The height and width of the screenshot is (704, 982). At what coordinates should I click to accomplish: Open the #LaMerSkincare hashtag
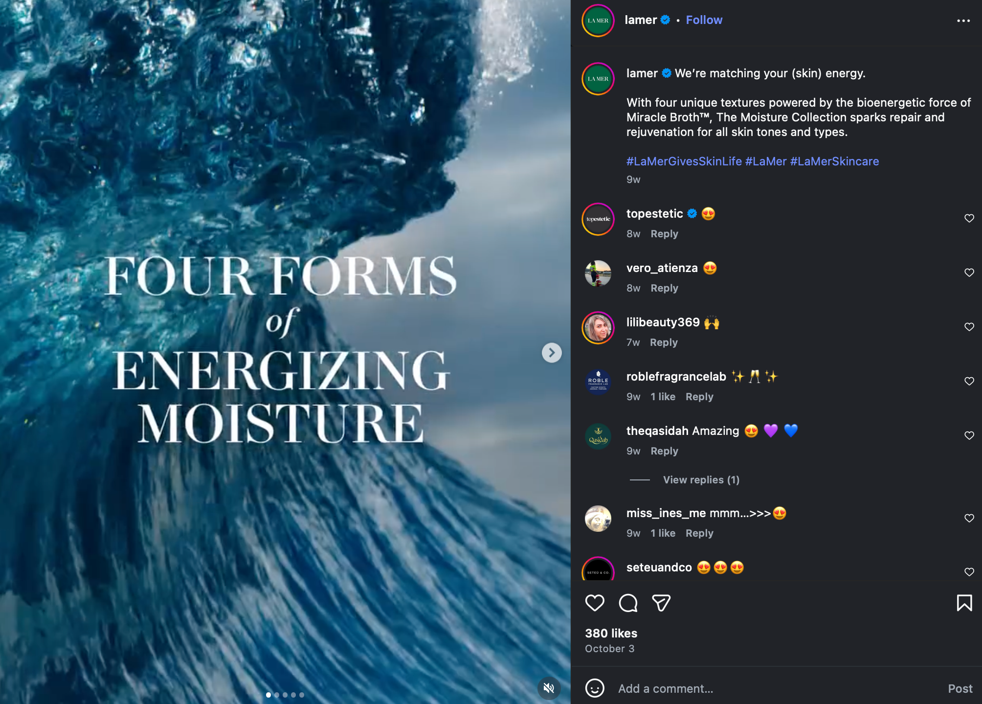[834, 161]
